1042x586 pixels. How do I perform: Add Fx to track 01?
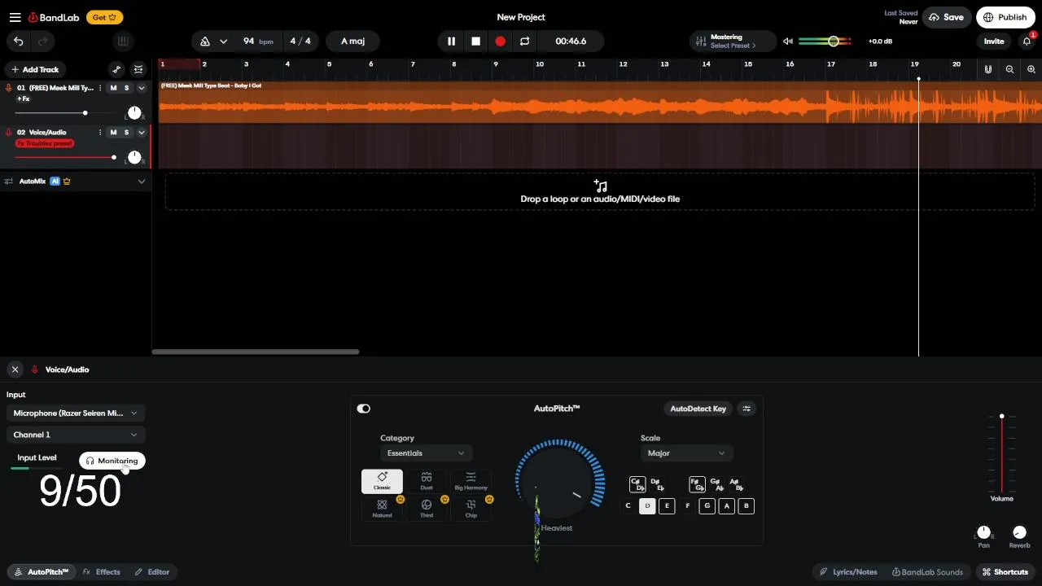tap(23, 99)
